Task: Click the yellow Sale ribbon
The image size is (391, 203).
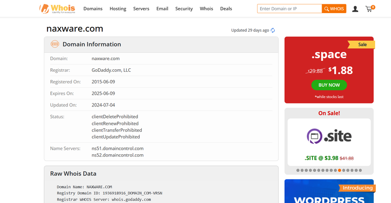Action: (361, 44)
